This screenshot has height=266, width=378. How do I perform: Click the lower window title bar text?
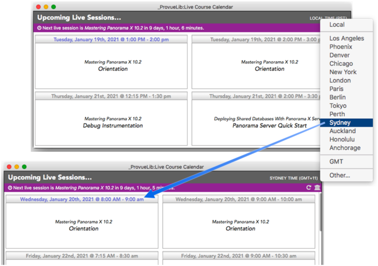166,167
